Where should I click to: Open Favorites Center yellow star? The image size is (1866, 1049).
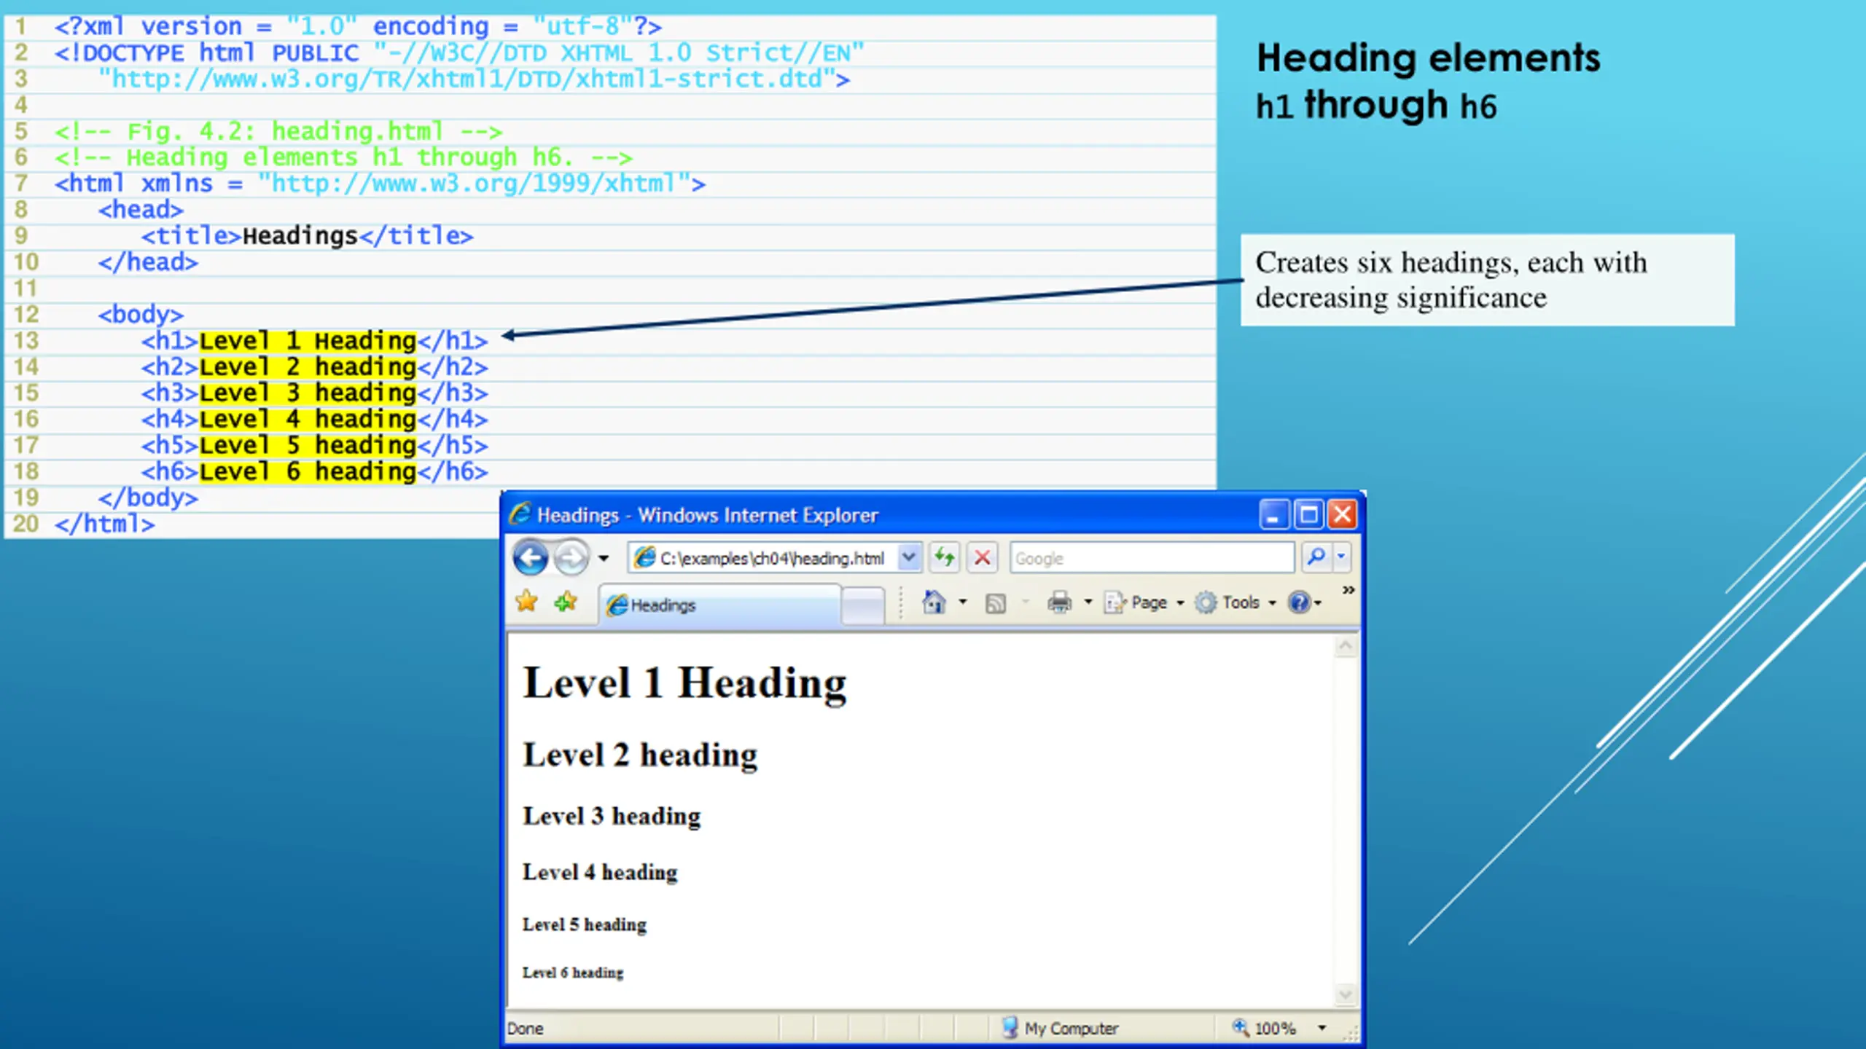coord(526,602)
